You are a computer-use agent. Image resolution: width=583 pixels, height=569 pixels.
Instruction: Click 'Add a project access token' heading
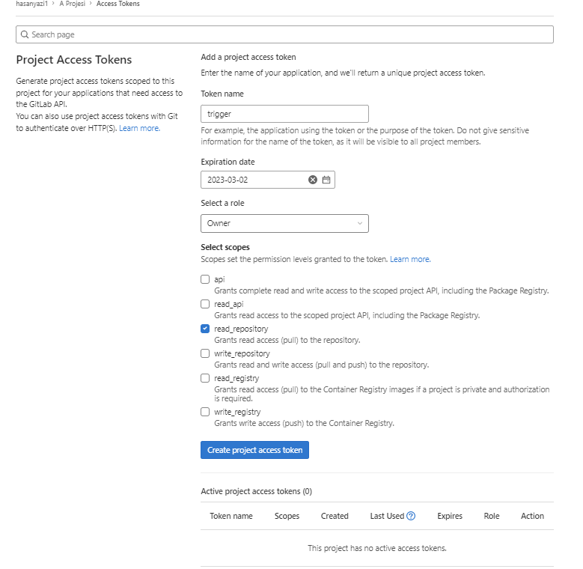coord(248,57)
